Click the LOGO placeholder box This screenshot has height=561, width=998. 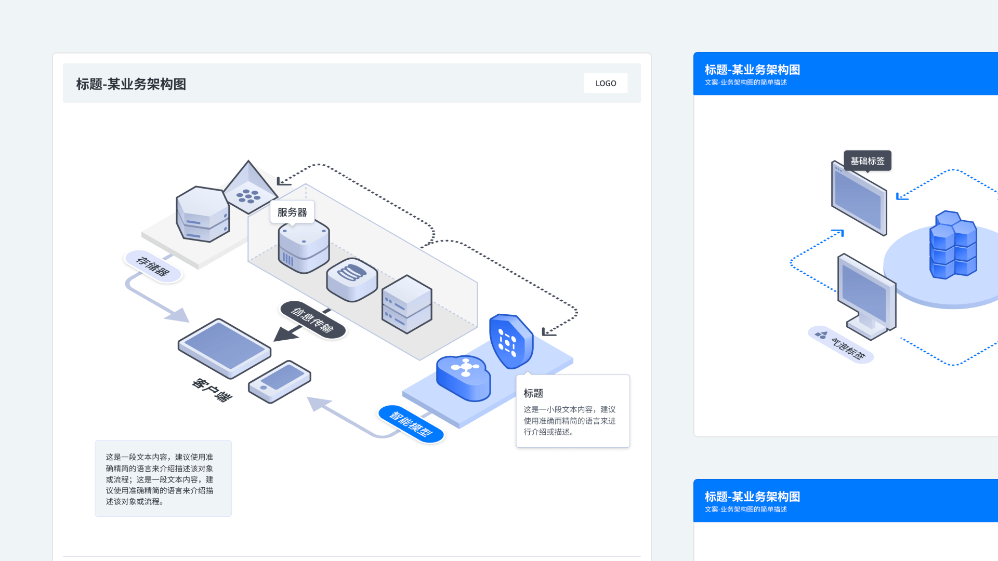(x=606, y=83)
